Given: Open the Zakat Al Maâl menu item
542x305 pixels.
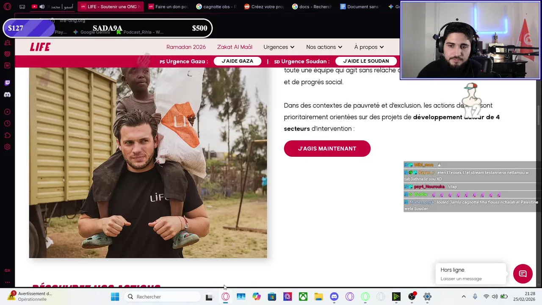Looking at the screenshot, I should [x=235, y=47].
